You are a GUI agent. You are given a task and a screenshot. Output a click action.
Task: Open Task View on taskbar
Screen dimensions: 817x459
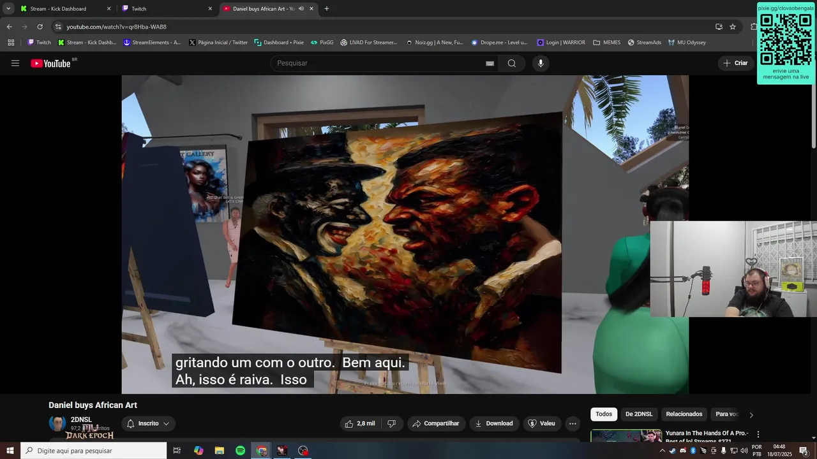click(x=177, y=451)
